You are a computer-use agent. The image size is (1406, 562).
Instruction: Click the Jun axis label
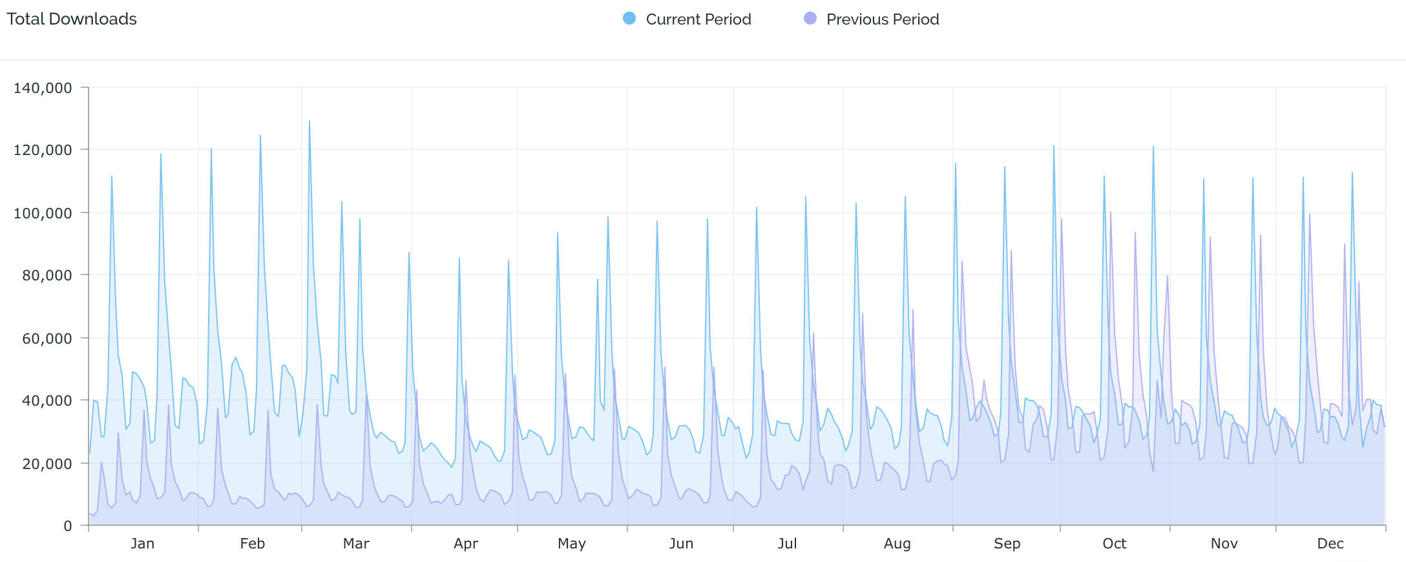(x=681, y=543)
